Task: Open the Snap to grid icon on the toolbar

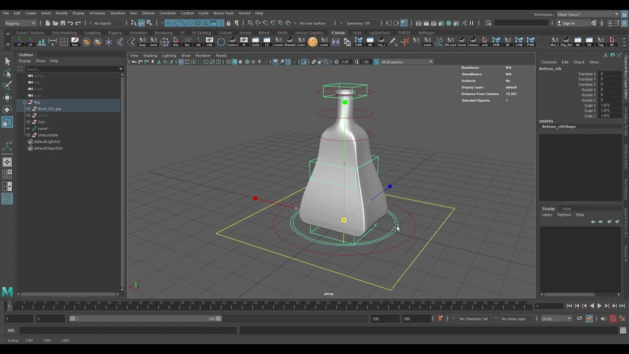Action: click(x=168, y=23)
